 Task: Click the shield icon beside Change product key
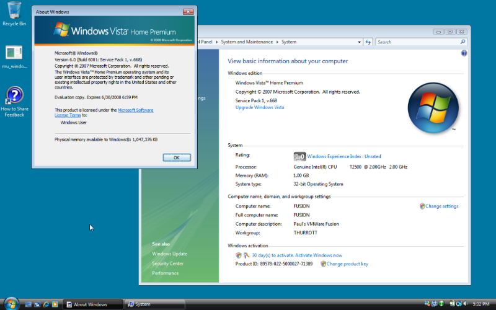[x=323, y=264]
